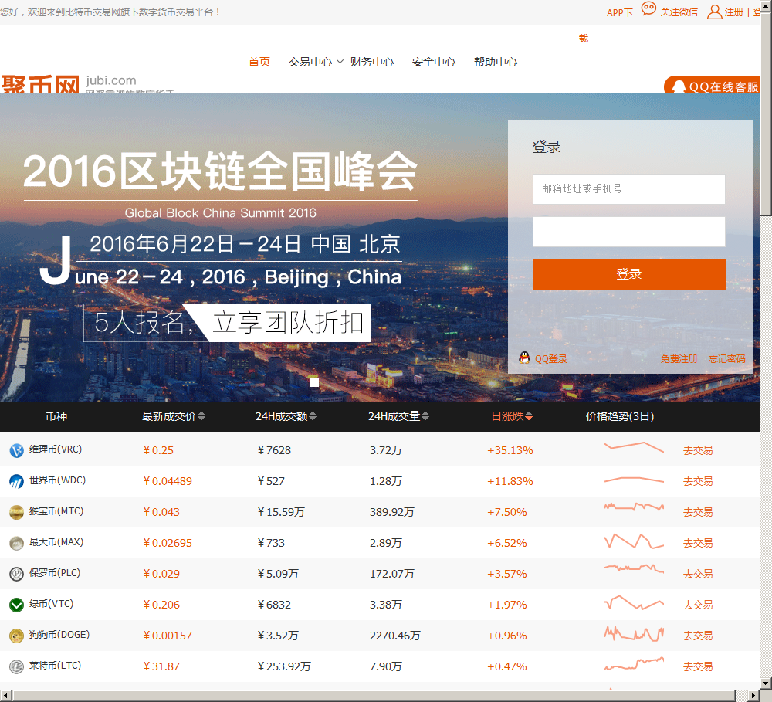Open the 首页 nav item
The image size is (772, 702).
point(259,62)
